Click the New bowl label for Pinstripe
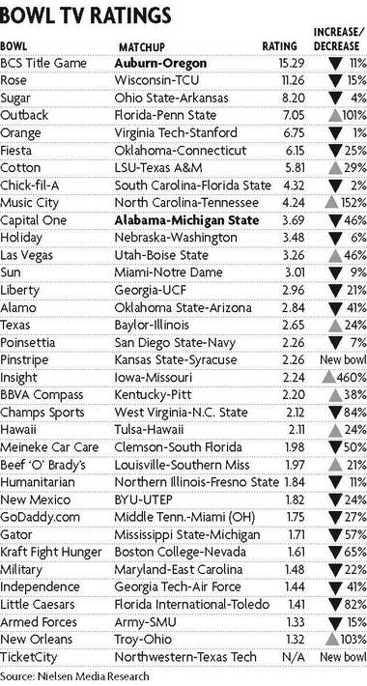The image size is (367, 686). pyautogui.click(x=344, y=360)
